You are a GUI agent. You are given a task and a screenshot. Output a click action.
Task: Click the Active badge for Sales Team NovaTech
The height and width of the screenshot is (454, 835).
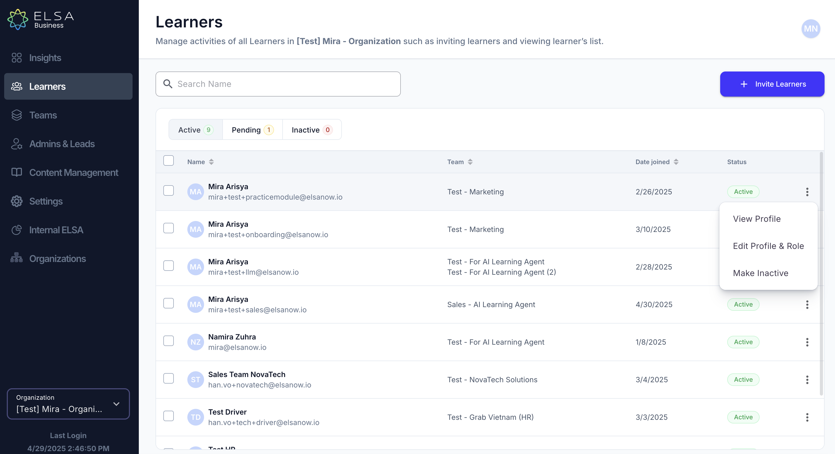(x=743, y=380)
